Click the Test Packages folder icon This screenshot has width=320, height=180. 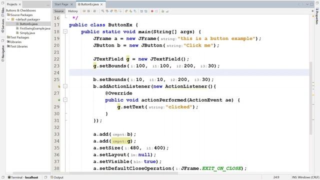point(8,37)
